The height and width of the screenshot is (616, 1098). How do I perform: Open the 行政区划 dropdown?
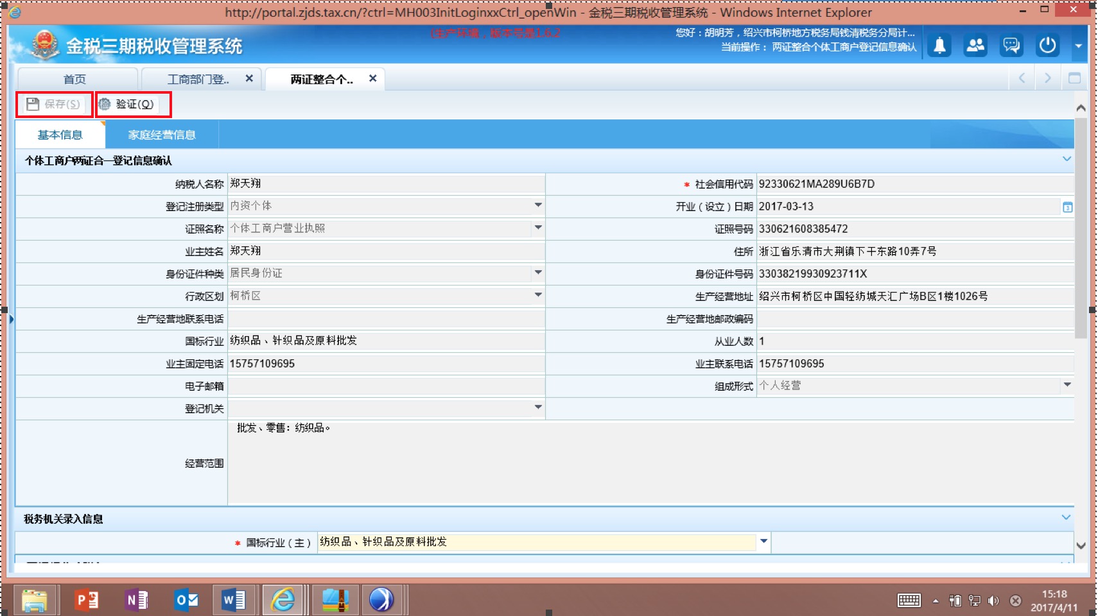[x=538, y=295]
